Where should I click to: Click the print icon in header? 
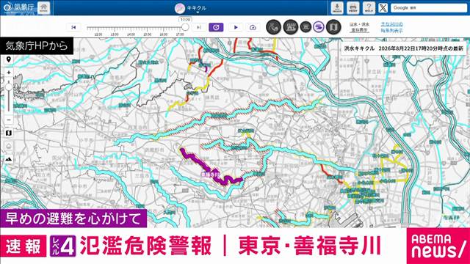point(352,8)
